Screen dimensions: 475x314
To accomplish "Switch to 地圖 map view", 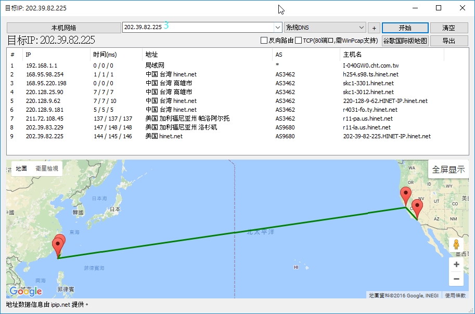I will [21, 168].
